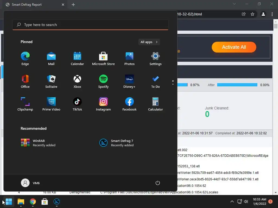
Task: Open Chrome tab search dropdown
Action: 234,4
